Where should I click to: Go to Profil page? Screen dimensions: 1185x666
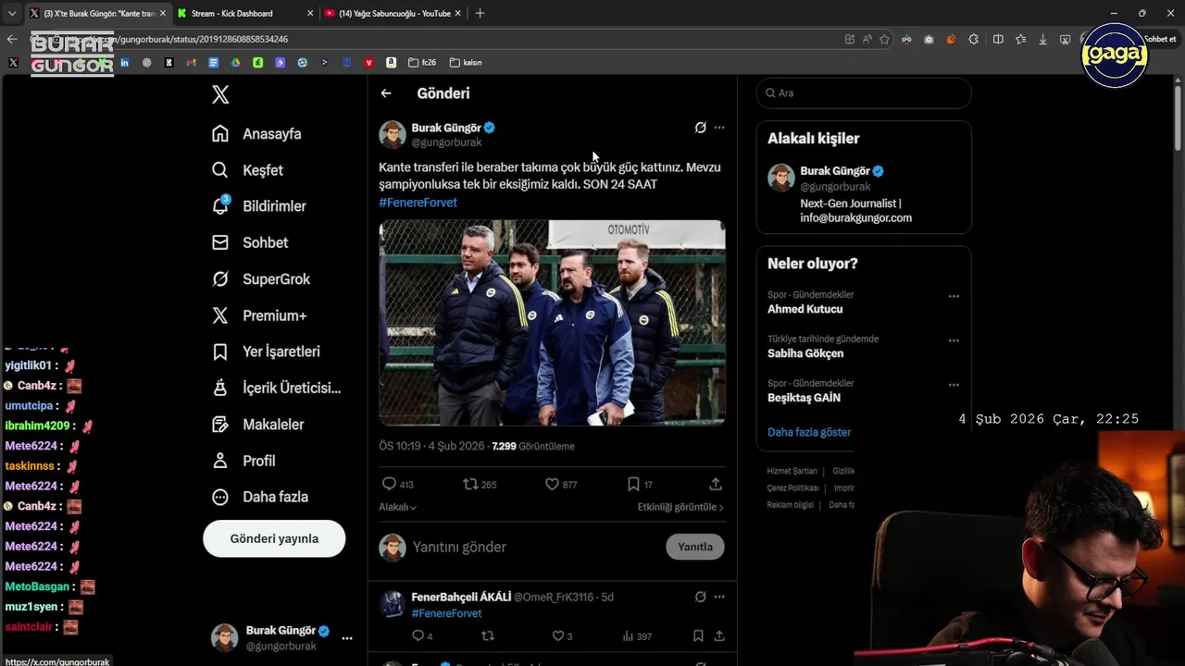pyautogui.click(x=243, y=461)
